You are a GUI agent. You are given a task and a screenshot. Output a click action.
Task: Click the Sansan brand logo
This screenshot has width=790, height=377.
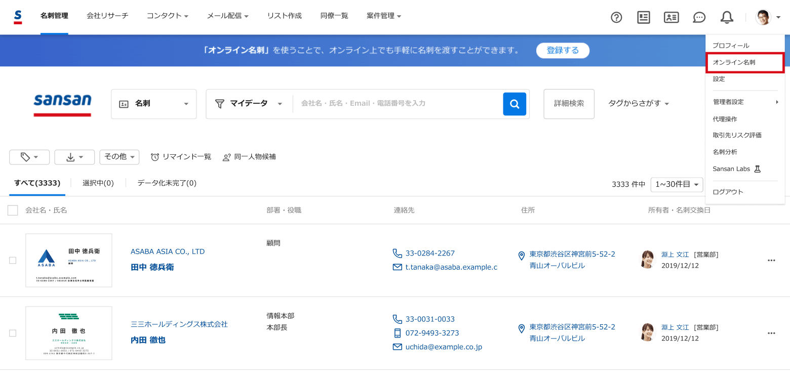click(x=62, y=104)
